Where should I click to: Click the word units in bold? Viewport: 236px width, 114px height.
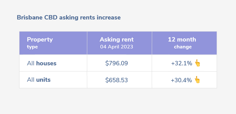point(43,80)
